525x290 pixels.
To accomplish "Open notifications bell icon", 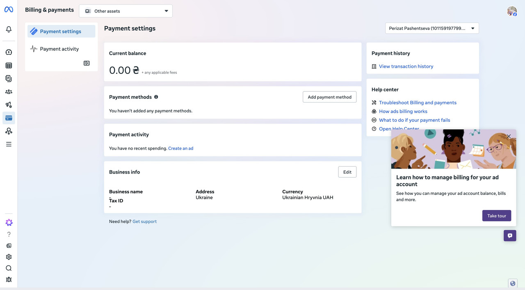I will (9, 30).
